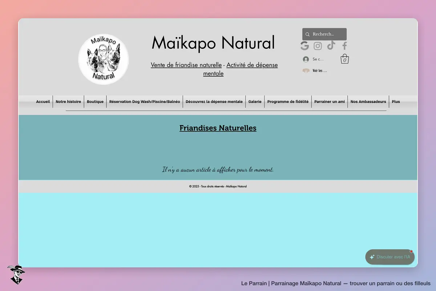Screen dimensions: 436x291
Task: Click the Le Parrain Parrainage Maïkapo caption
Action: point(336,283)
